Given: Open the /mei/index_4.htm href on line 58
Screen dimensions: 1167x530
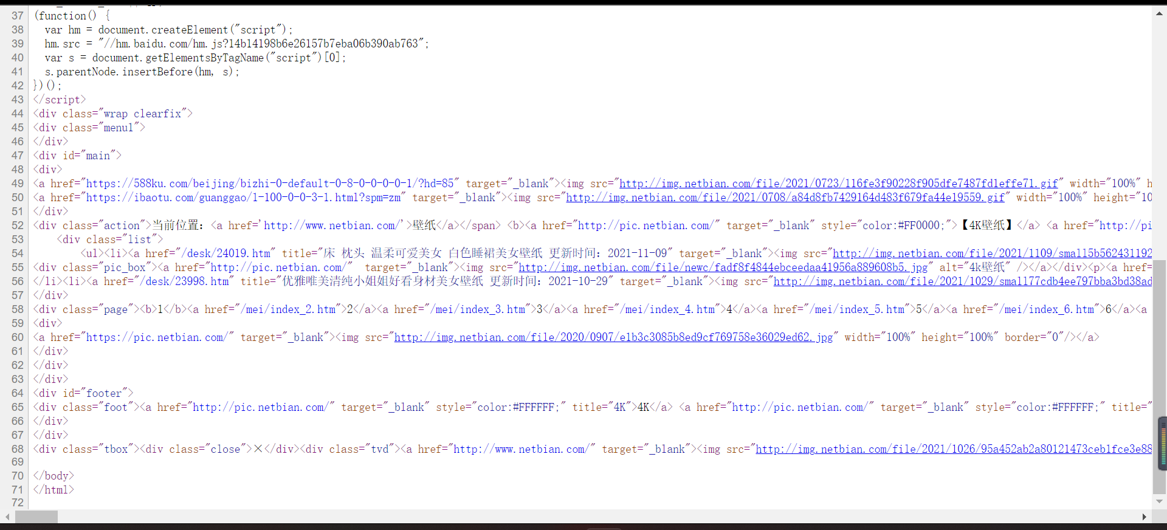Looking at the screenshot, I should click(x=667, y=309).
